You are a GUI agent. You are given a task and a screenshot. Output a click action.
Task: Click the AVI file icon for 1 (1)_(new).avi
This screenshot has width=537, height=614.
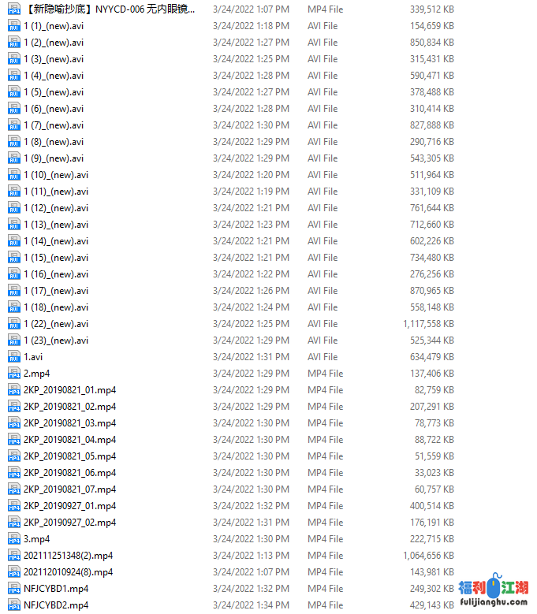pos(14,26)
